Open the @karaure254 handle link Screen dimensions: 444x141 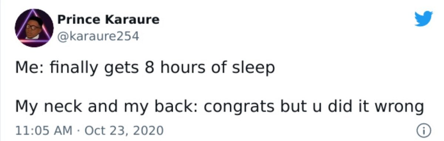98,36
